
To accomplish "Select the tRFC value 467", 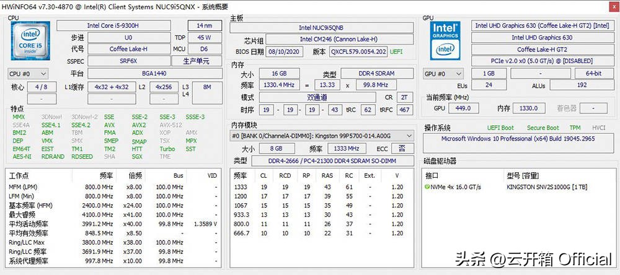I will click(404, 110).
